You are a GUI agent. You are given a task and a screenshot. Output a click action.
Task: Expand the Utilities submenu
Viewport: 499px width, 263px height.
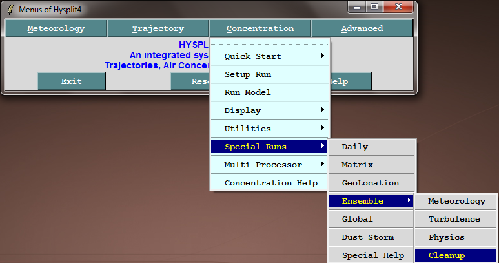pos(269,129)
